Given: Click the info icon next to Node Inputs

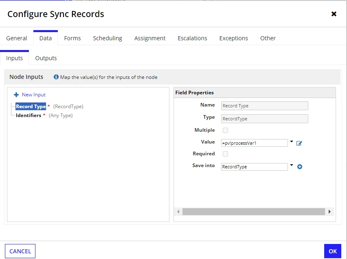Looking at the screenshot, I should tap(56, 77).
